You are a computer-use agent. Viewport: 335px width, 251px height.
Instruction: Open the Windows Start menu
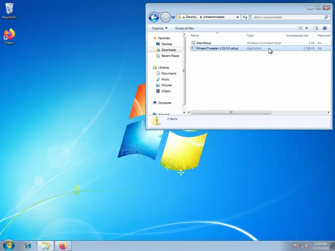tap(9, 245)
